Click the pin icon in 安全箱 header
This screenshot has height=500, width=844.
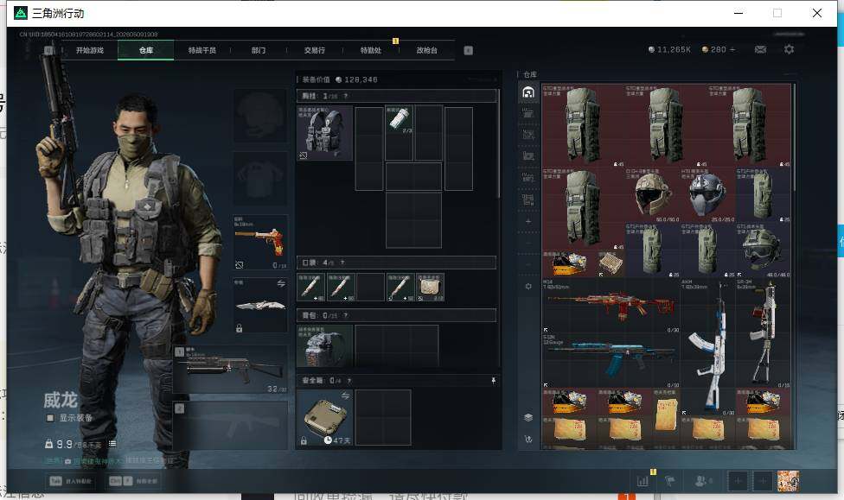[x=493, y=381]
